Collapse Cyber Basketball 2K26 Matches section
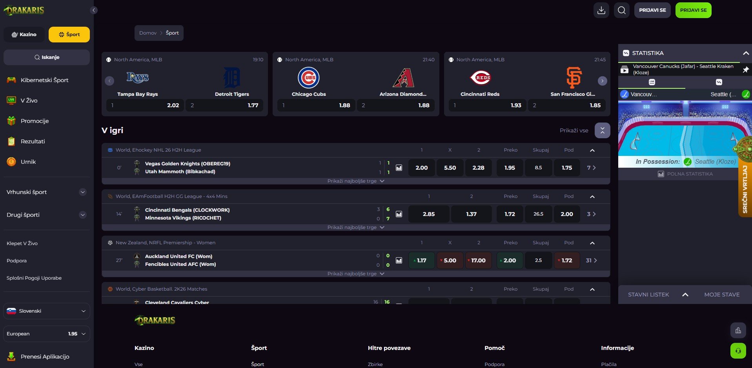Image resolution: width=752 pixels, height=368 pixels. tap(592, 289)
